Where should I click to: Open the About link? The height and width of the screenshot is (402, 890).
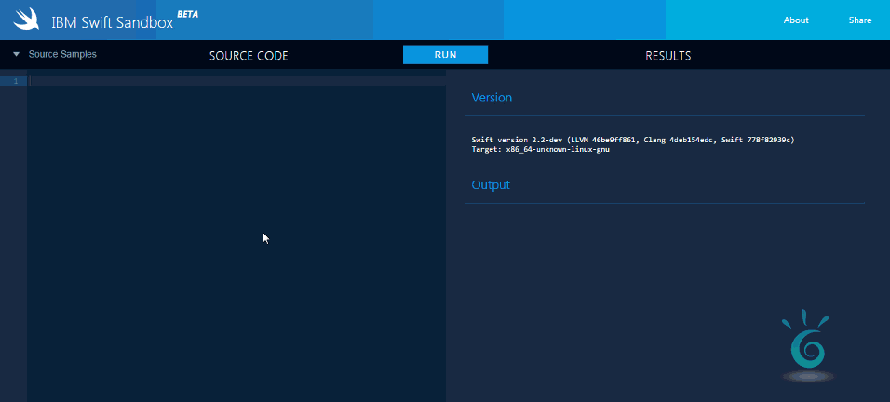coord(796,20)
